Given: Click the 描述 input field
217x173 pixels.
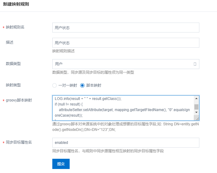Looking at the screenshot, I should click(126, 43).
